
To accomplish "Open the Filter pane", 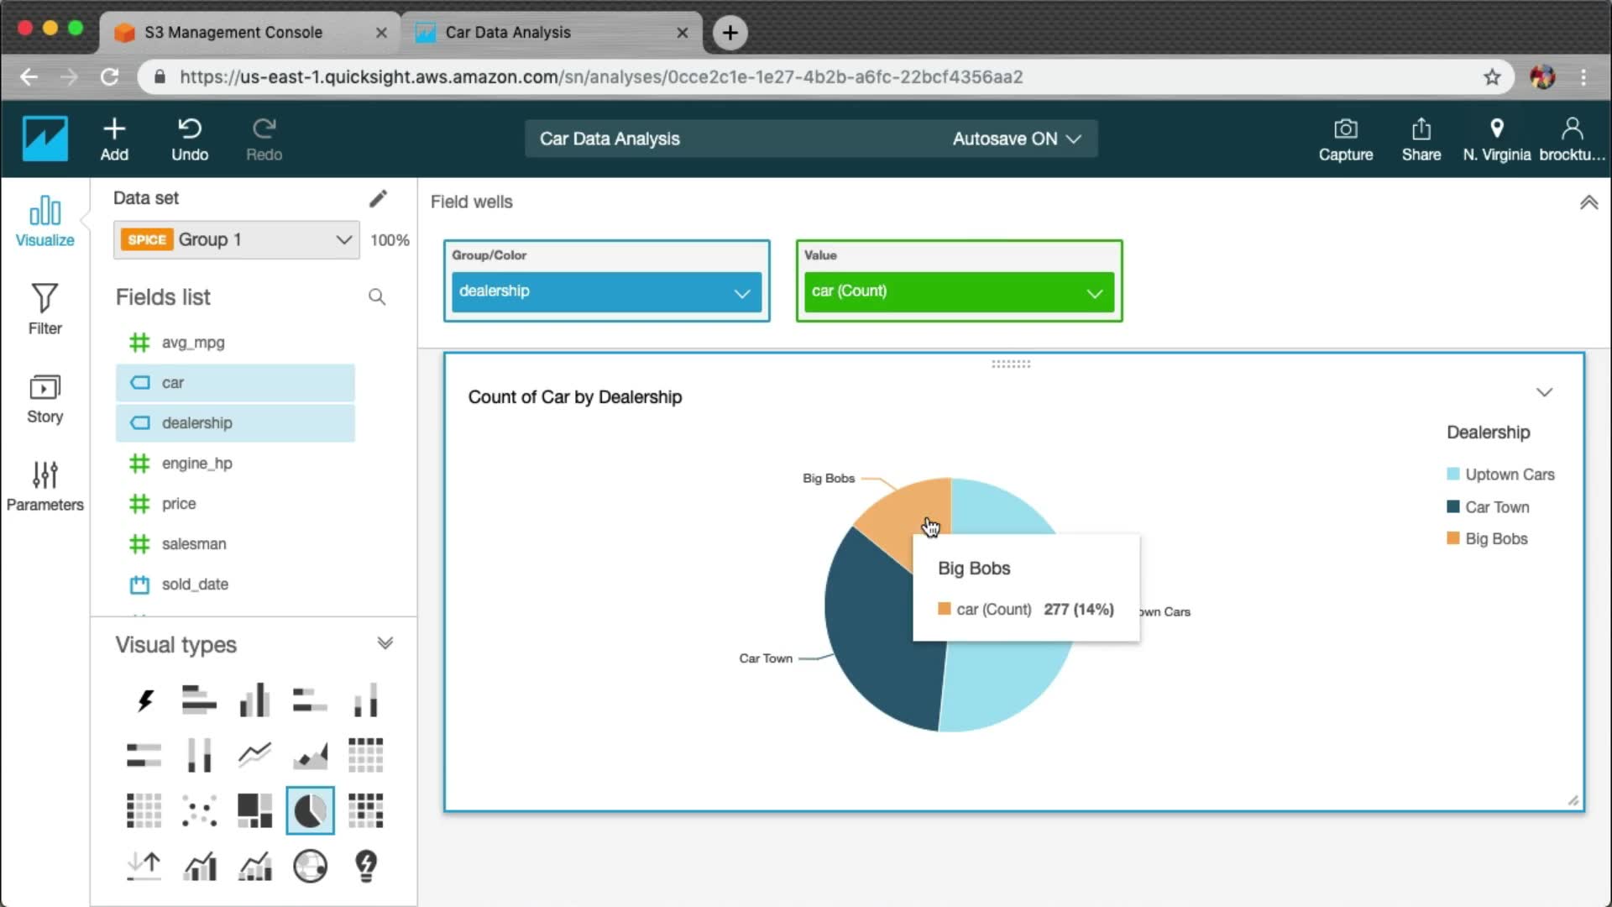I will [44, 308].
